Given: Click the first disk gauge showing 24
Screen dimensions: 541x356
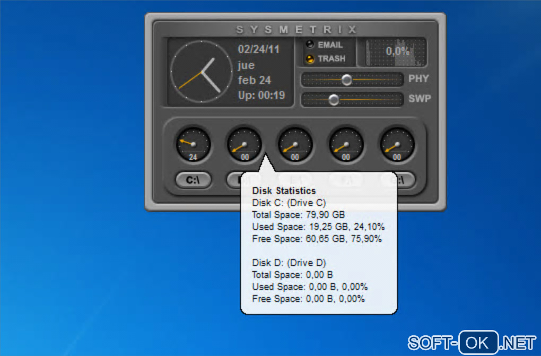Looking at the screenshot, I should coord(193,145).
